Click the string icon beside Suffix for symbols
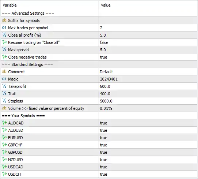This screenshot has height=179, width=198. click(4, 20)
